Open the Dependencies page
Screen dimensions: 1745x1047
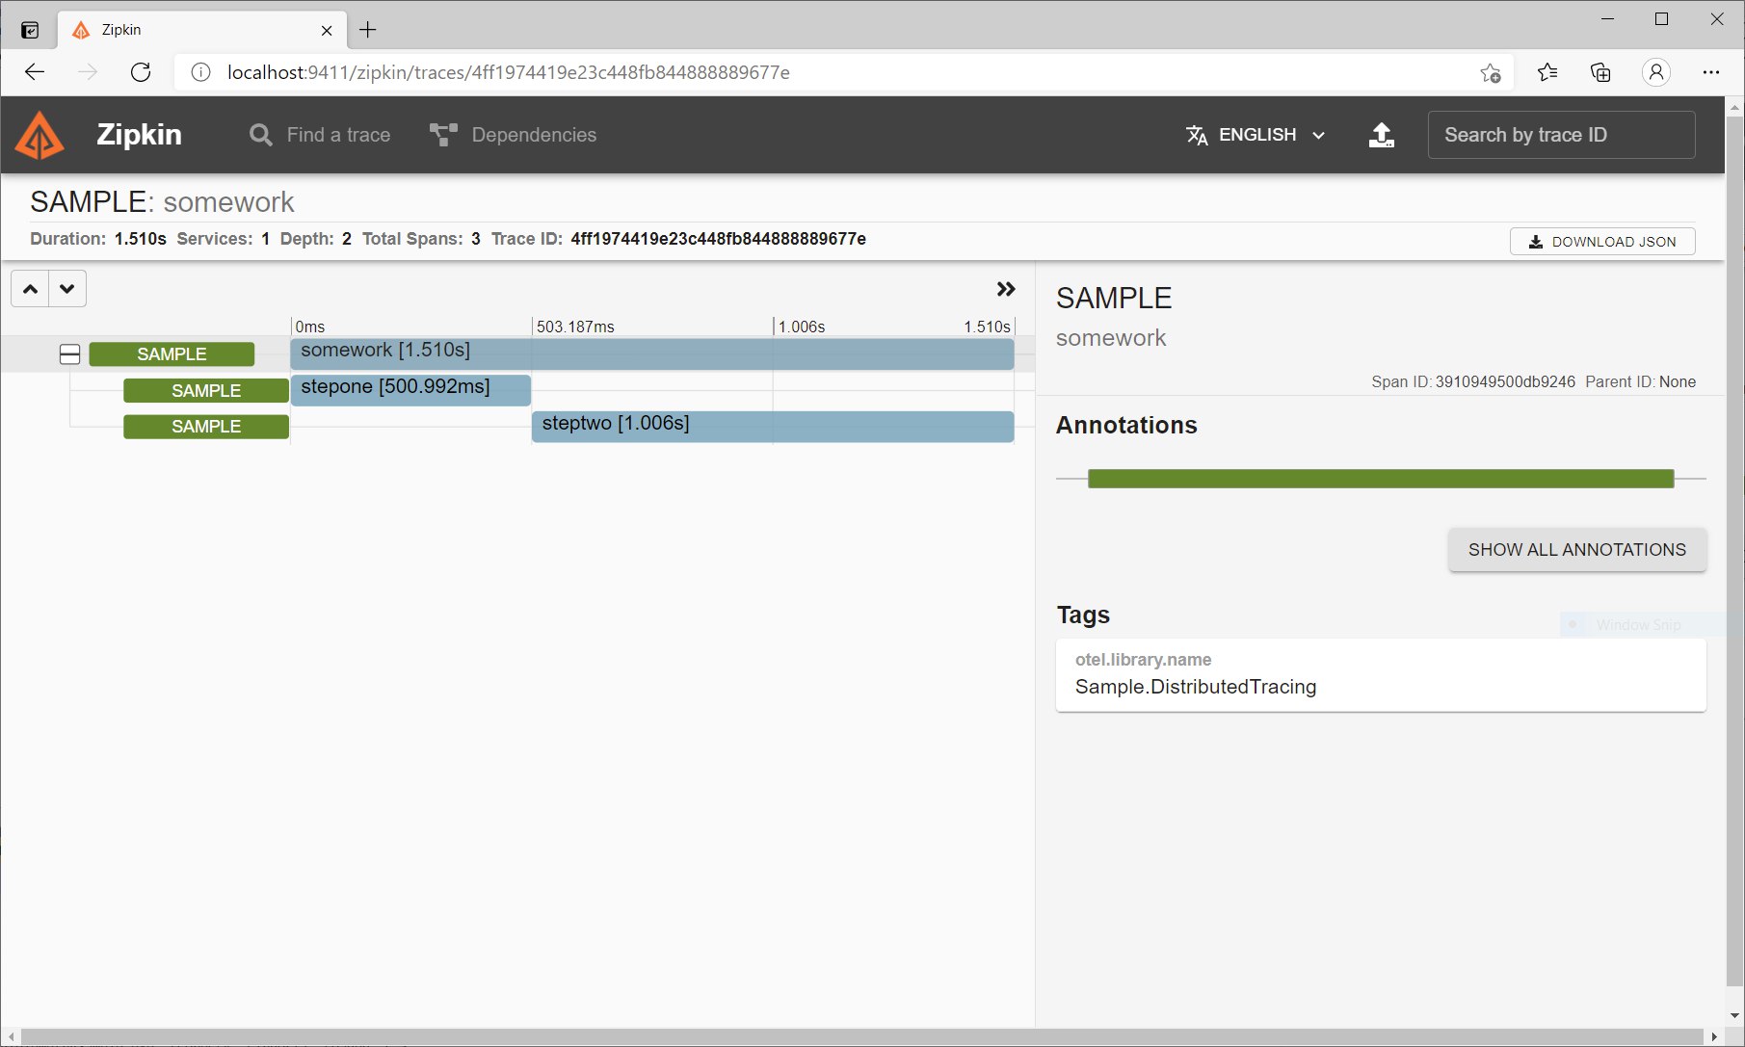point(513,135)
